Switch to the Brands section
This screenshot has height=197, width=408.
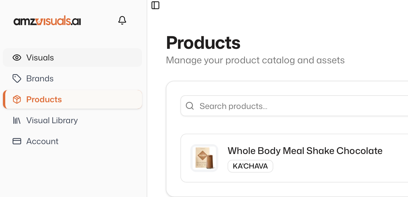tap(40, 78)
